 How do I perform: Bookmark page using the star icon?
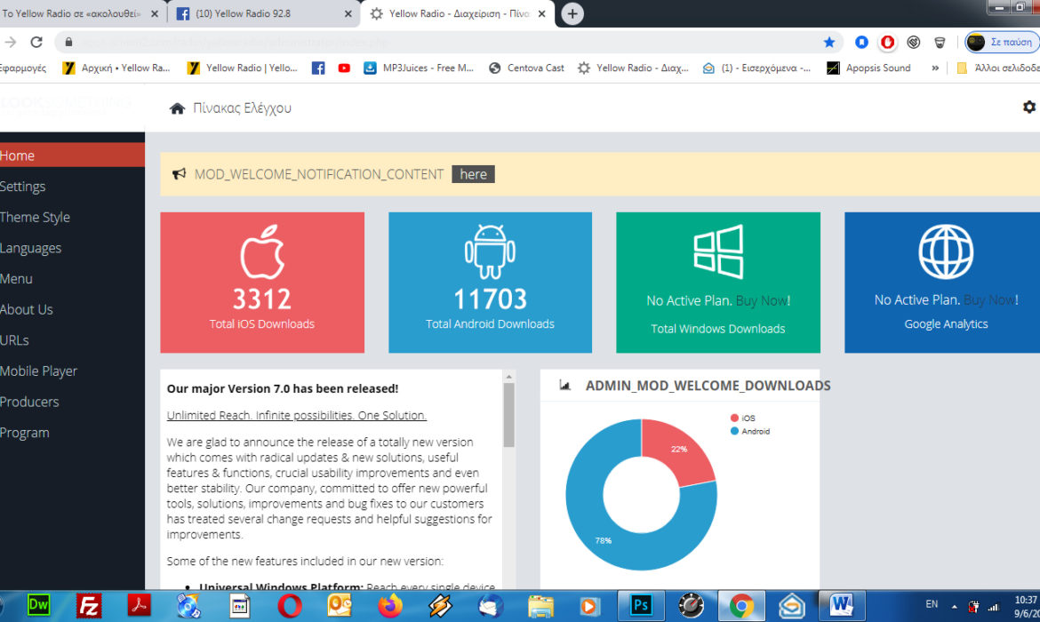point(829,42)
